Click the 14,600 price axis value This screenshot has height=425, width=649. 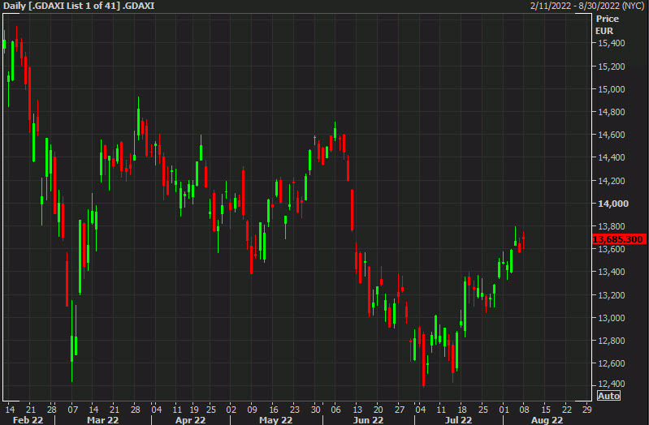click(612, 135)
